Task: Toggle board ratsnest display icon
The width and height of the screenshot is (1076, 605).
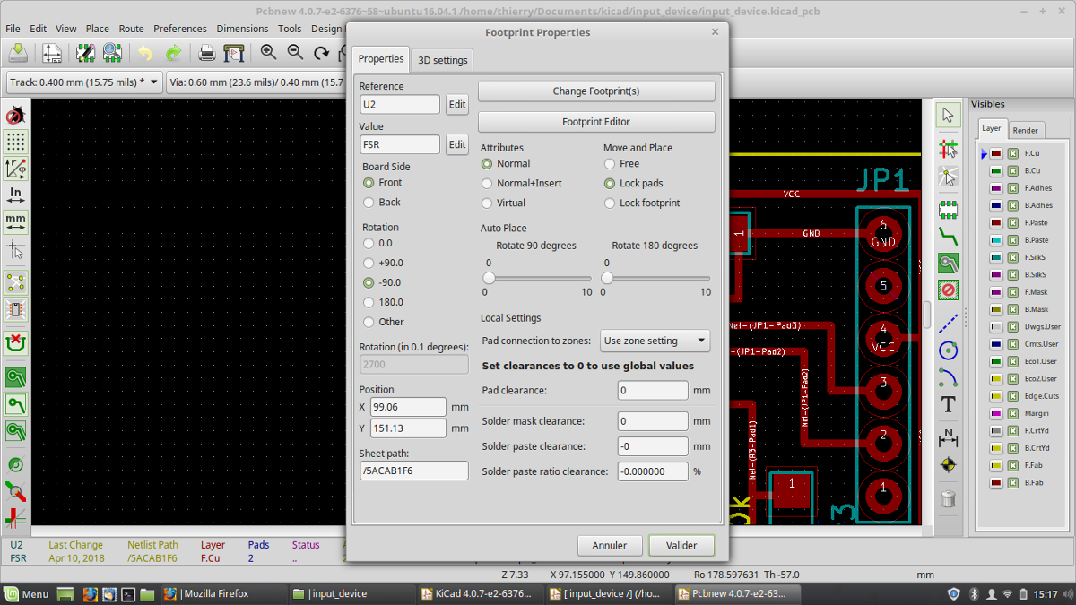Action: (15, 283)
